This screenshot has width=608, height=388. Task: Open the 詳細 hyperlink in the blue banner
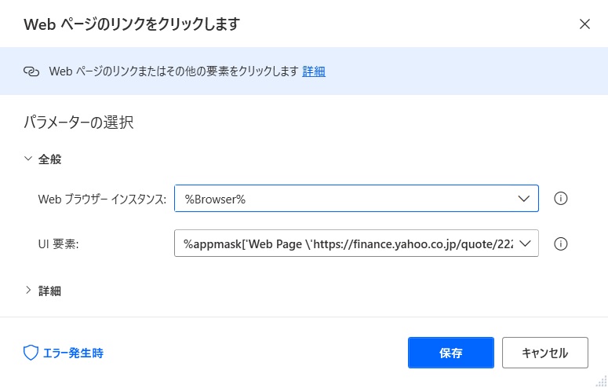tap(314, 71)
